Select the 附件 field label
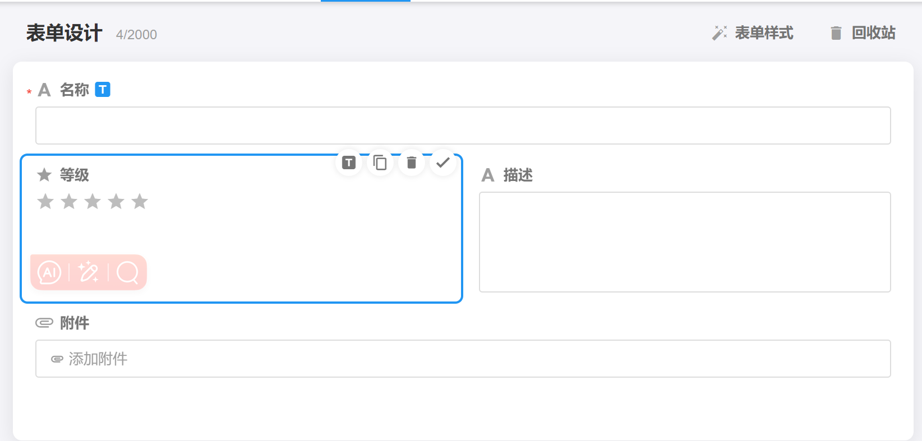Image resolution: width=922 pixels, height=441 pixels. tap(74, 323)
